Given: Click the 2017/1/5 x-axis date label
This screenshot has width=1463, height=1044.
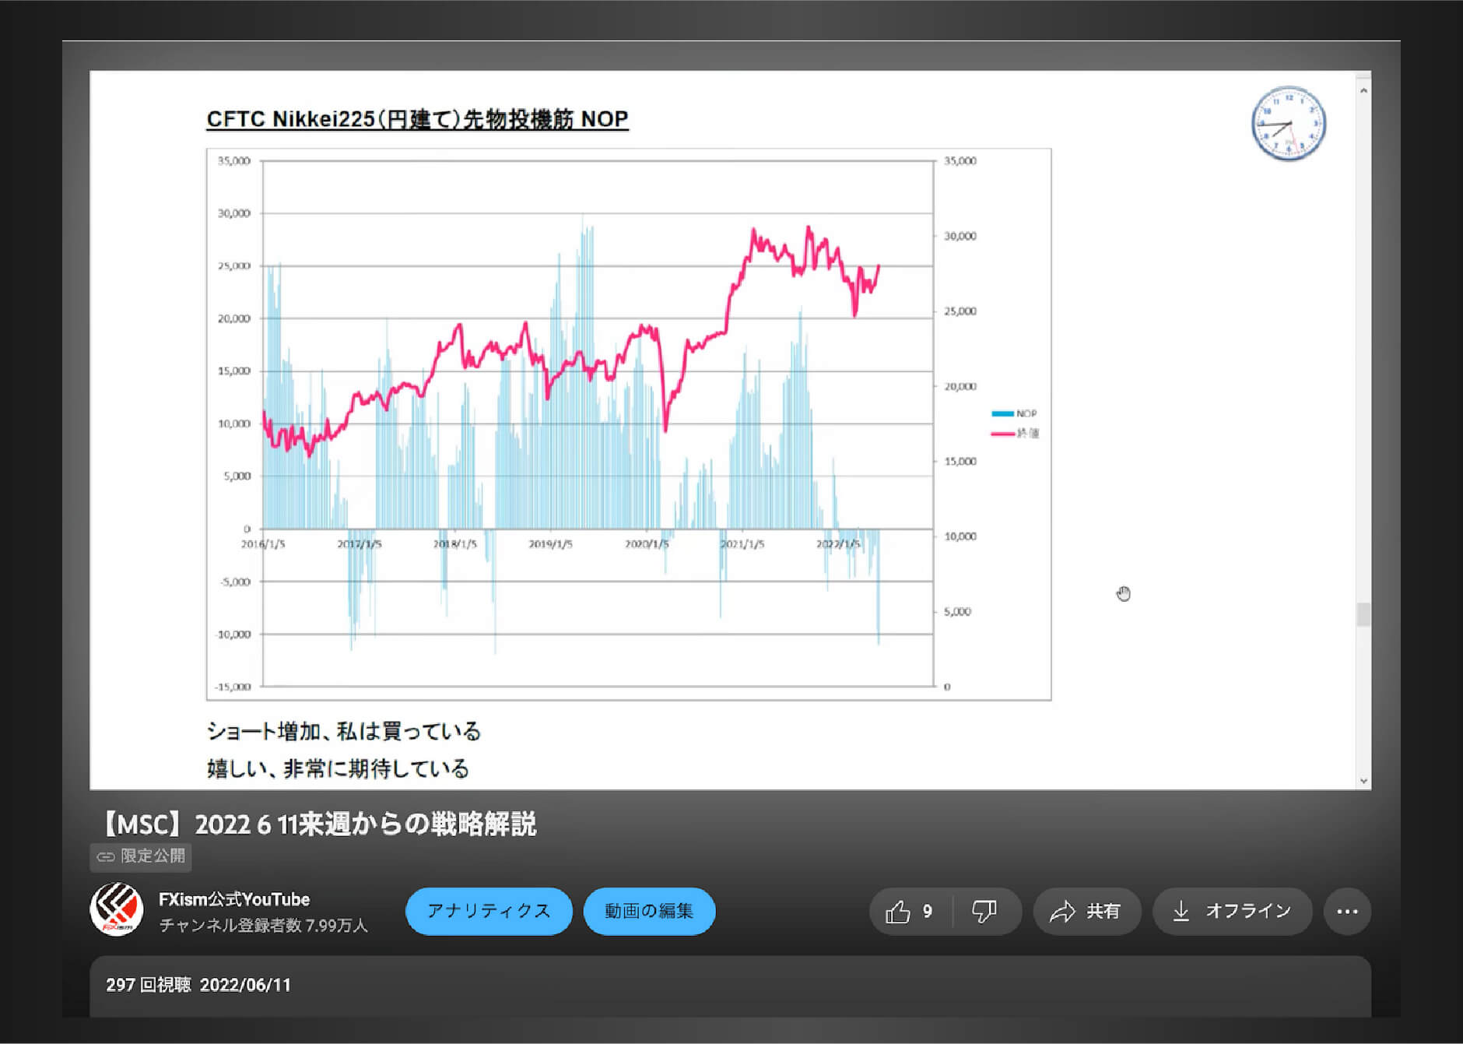Looking at the screenshot, I should coord(360,544).
